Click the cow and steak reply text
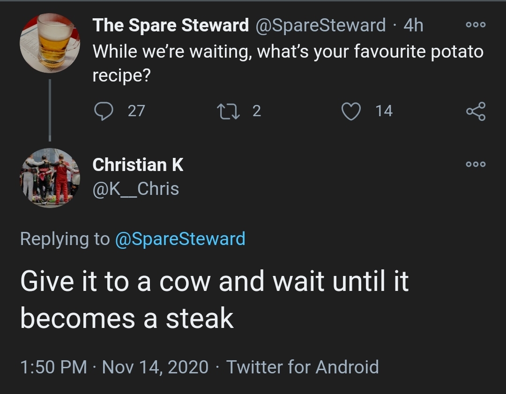506x394 pixels. coord(215,300)
